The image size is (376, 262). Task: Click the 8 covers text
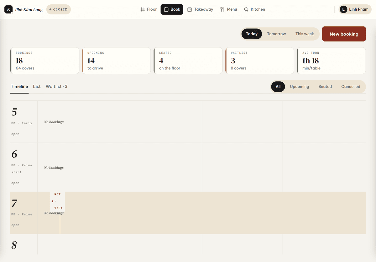(x=239, y=68)
